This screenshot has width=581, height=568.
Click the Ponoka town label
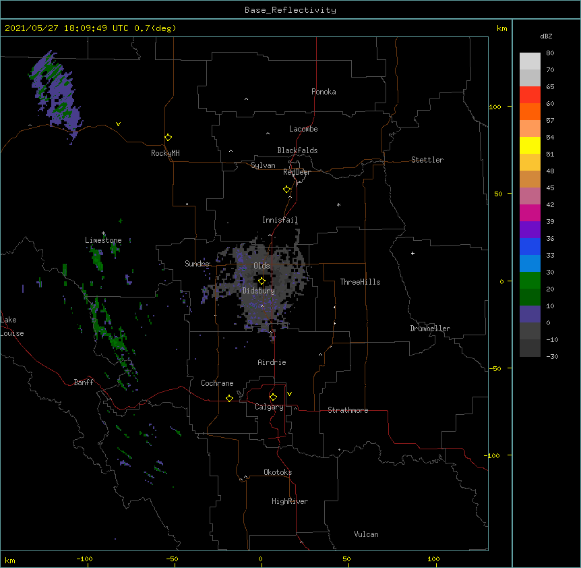[324, 92]
